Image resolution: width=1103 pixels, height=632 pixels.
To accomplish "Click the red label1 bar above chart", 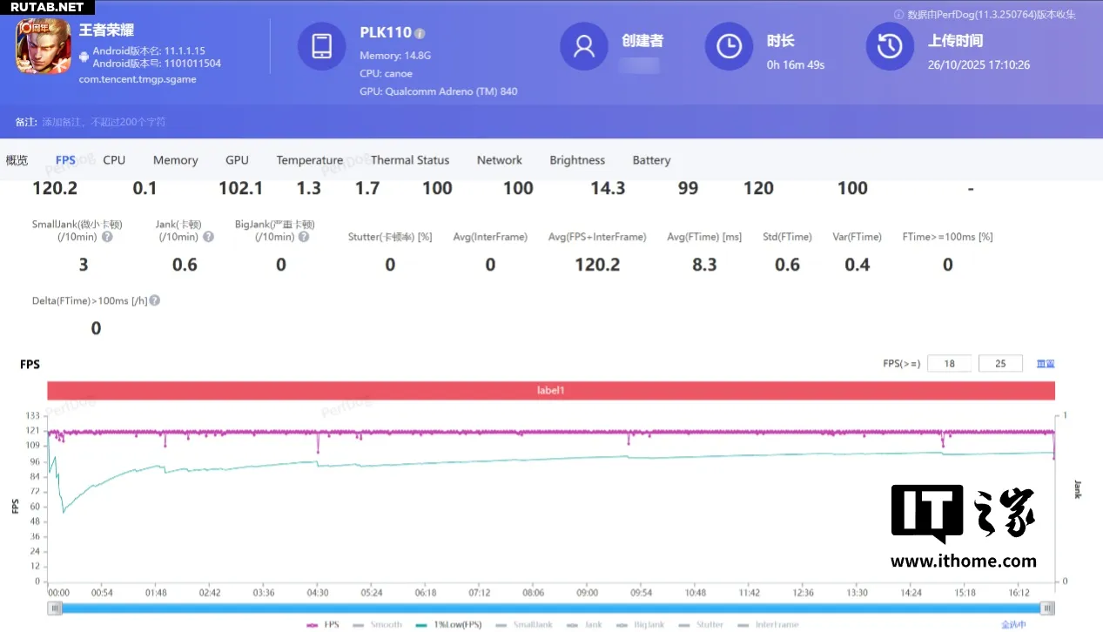I will [x=550, y=391].
